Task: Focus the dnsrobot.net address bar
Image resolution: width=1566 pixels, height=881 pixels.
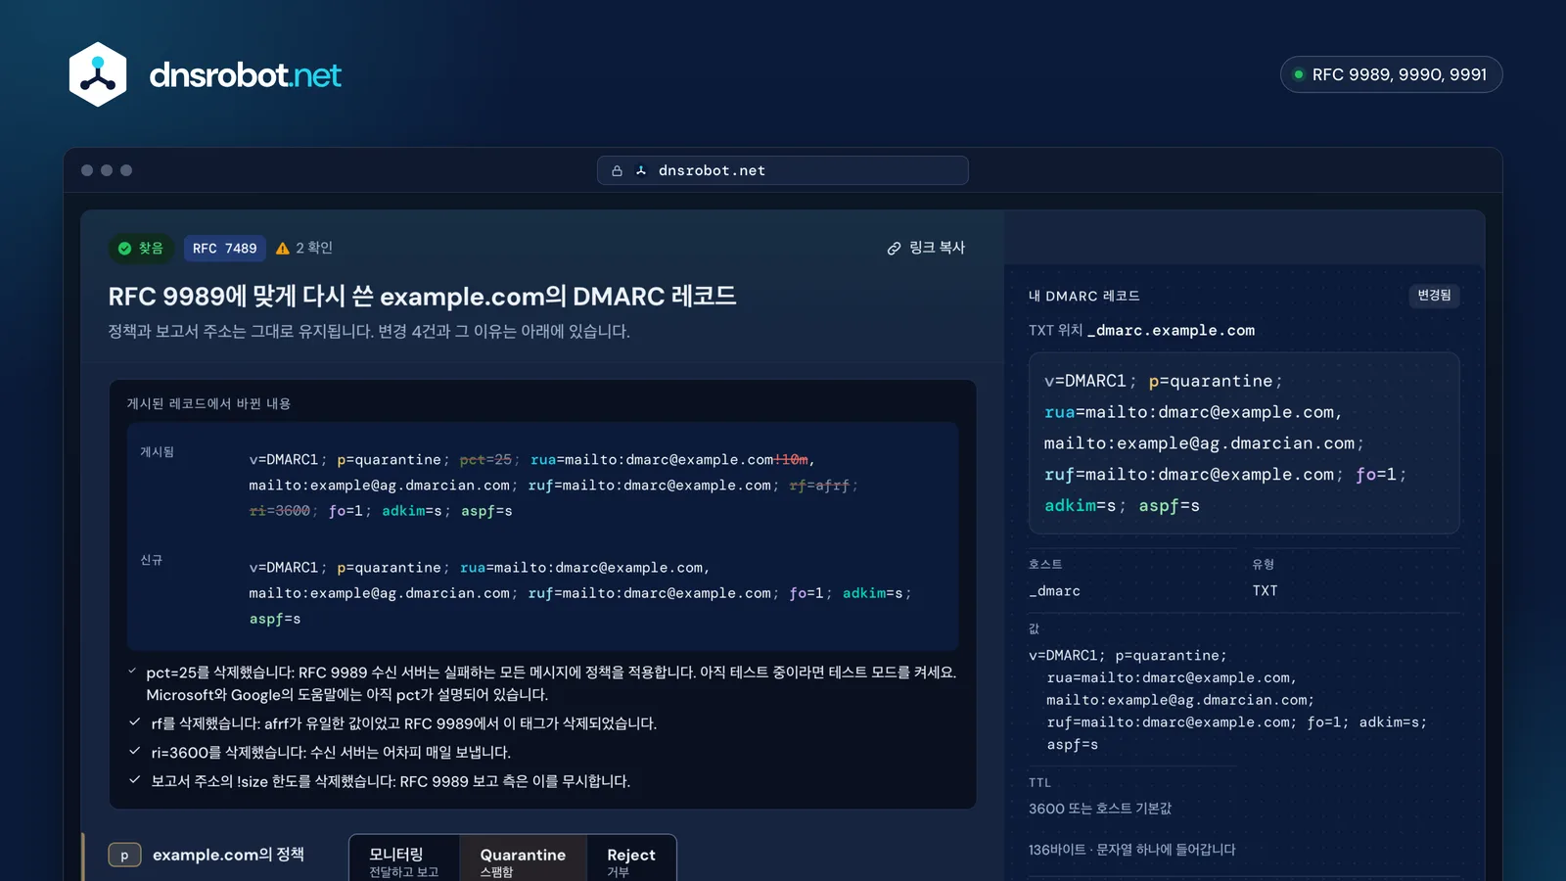Action: tap(783, 170)
